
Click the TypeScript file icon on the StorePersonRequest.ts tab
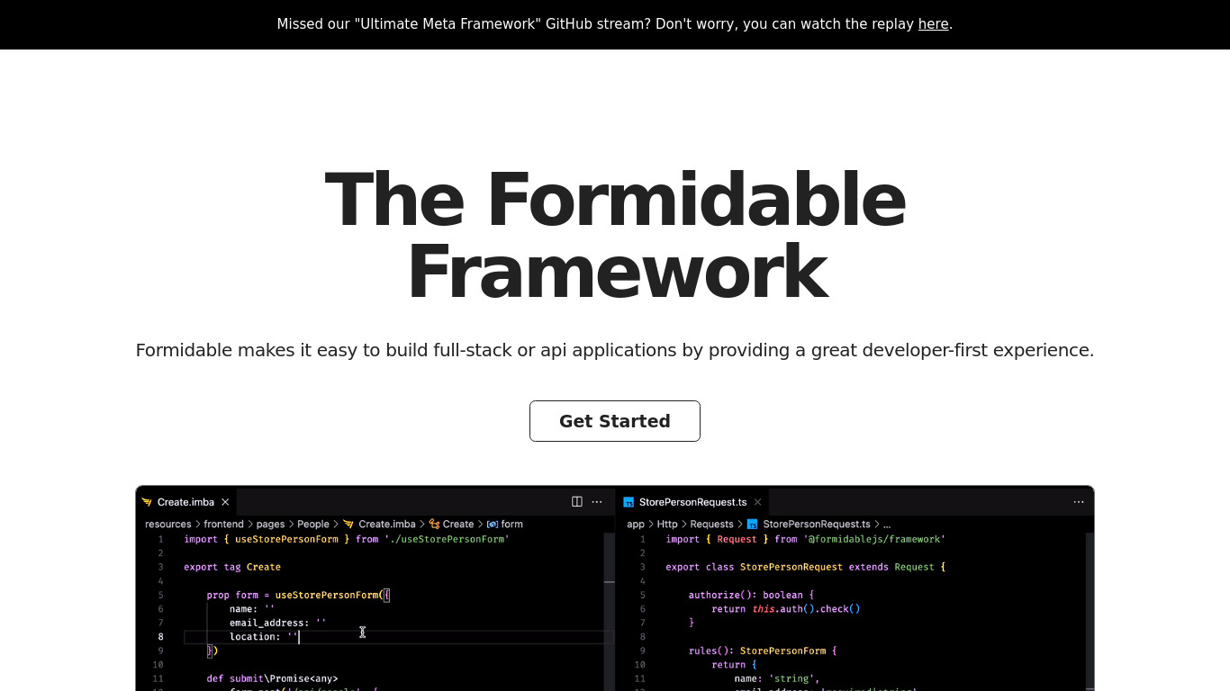[x=629, y=502]
